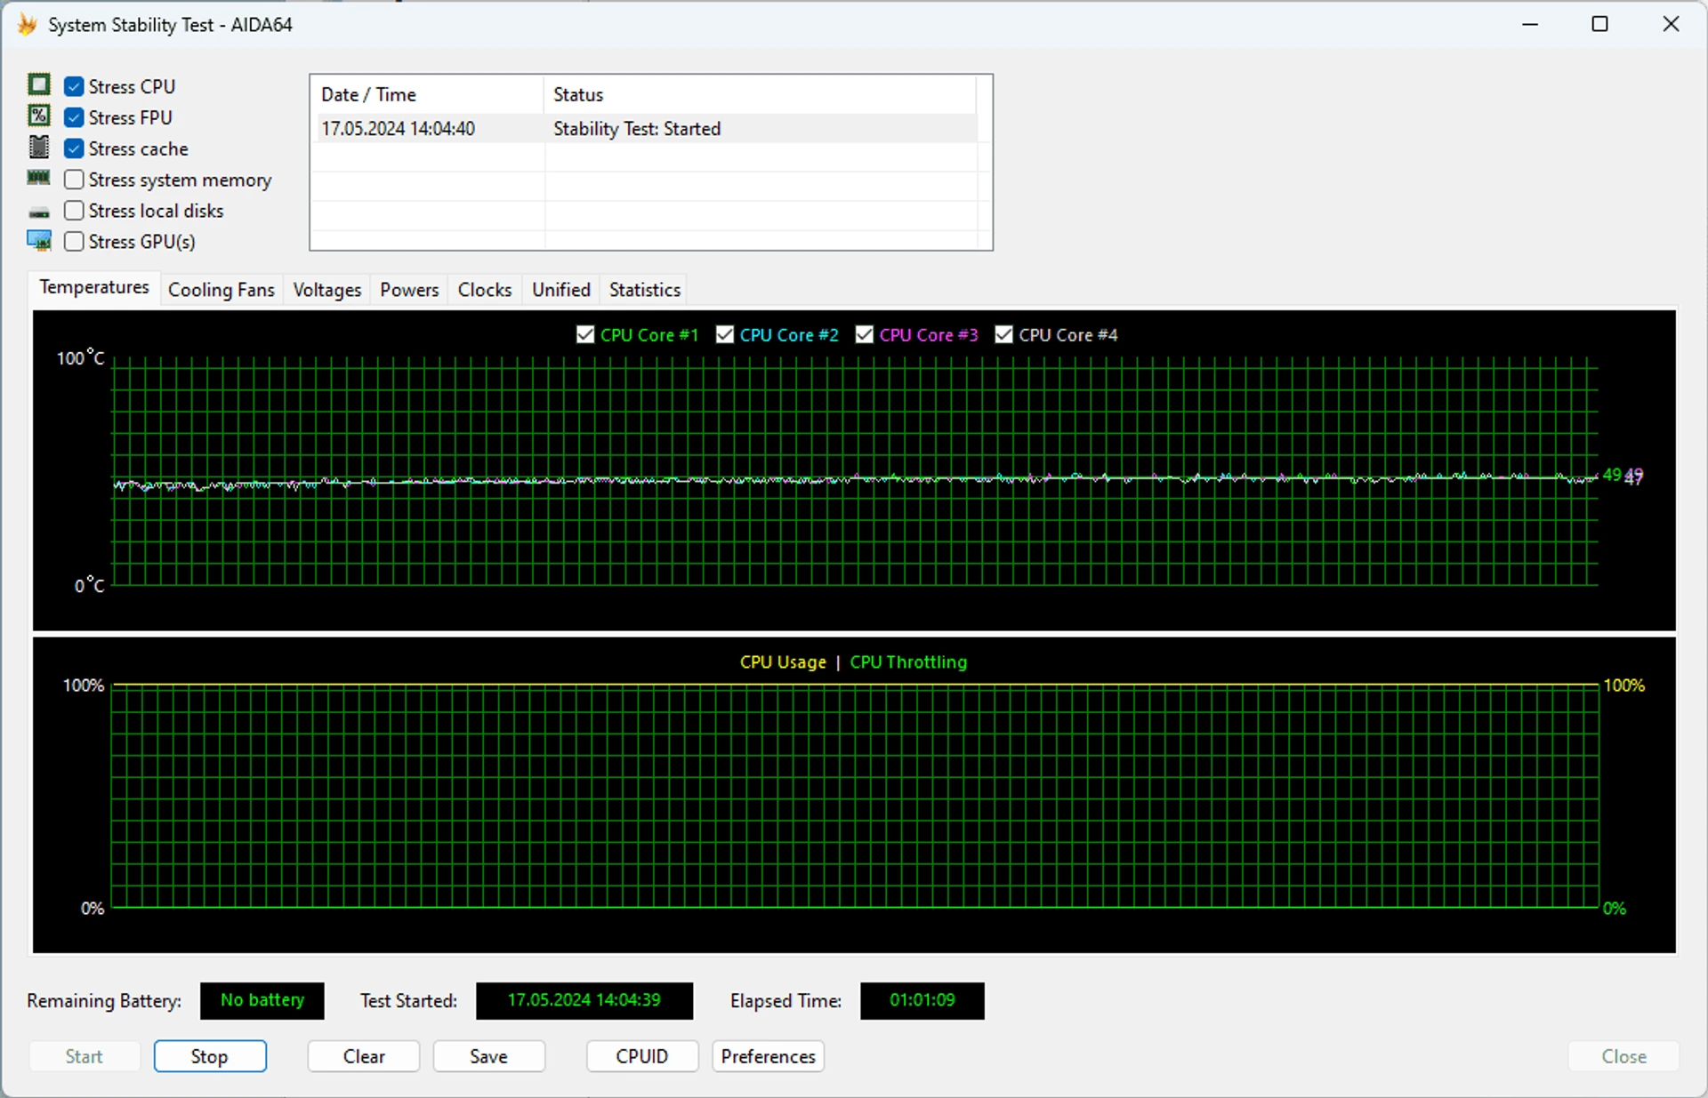Screen dimensions: 1708x1098
Task: Open the Statistics tab
Action: 645,290
